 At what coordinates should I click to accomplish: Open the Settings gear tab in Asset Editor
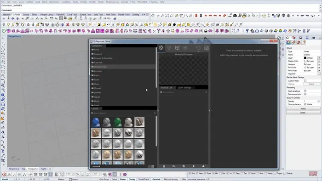pos(185,48)
